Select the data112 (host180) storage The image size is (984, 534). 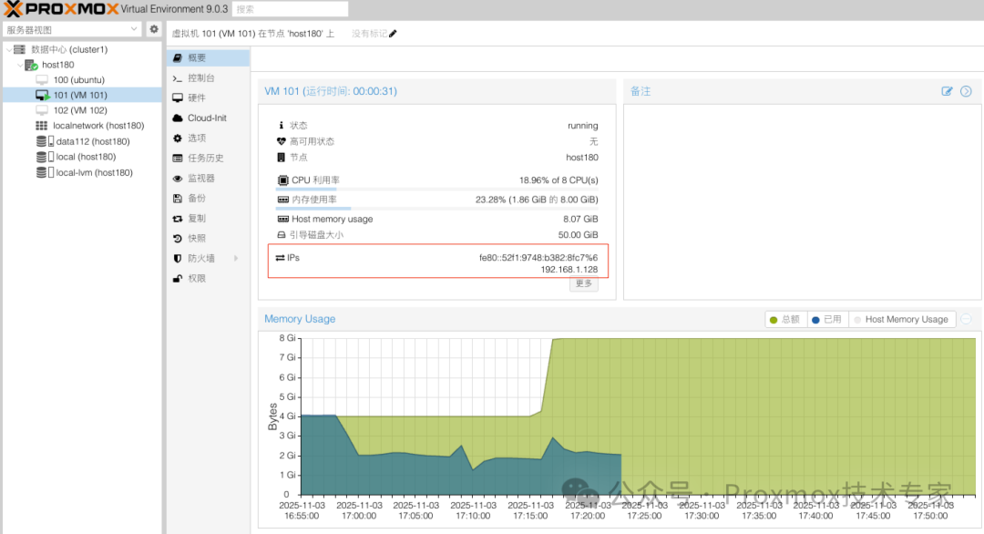point(92,141)
